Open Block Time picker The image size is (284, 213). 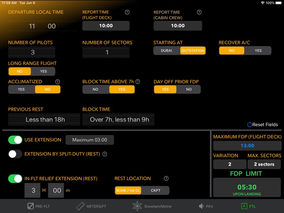coord(119,120)
